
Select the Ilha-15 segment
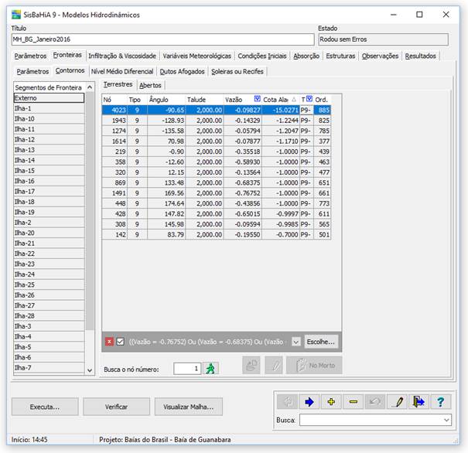click(50, 171)
